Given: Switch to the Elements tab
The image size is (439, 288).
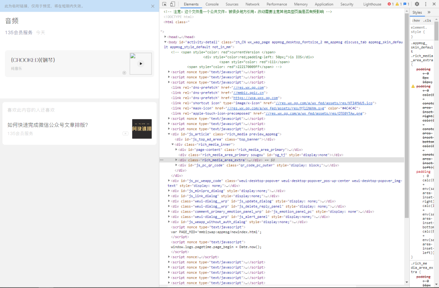Looking at the screenshot, I should pyautogui.click(x=191, y=4).
